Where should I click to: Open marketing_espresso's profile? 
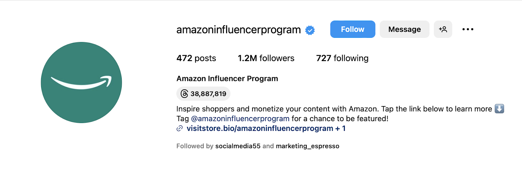[307, 146]
